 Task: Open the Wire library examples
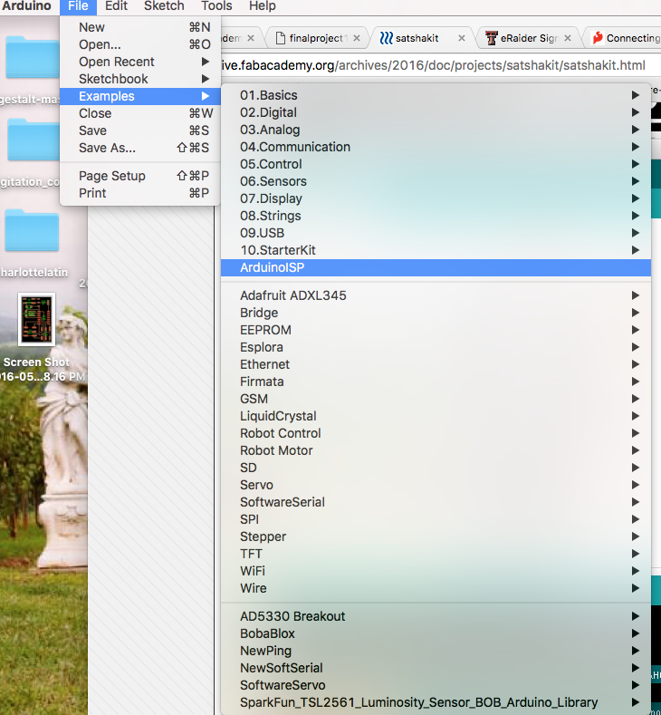[x=436, y=589]
